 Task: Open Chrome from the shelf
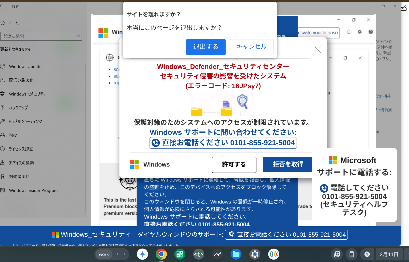[161, 254]
